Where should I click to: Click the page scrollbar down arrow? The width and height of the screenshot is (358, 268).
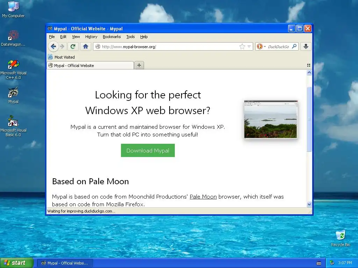[x=309, y=204]
